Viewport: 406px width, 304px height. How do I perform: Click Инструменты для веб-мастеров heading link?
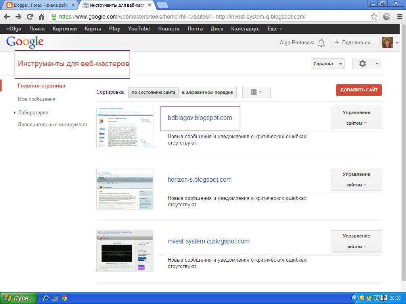coord(73,64)
